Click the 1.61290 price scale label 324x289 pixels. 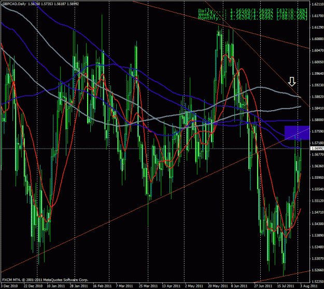318,28
